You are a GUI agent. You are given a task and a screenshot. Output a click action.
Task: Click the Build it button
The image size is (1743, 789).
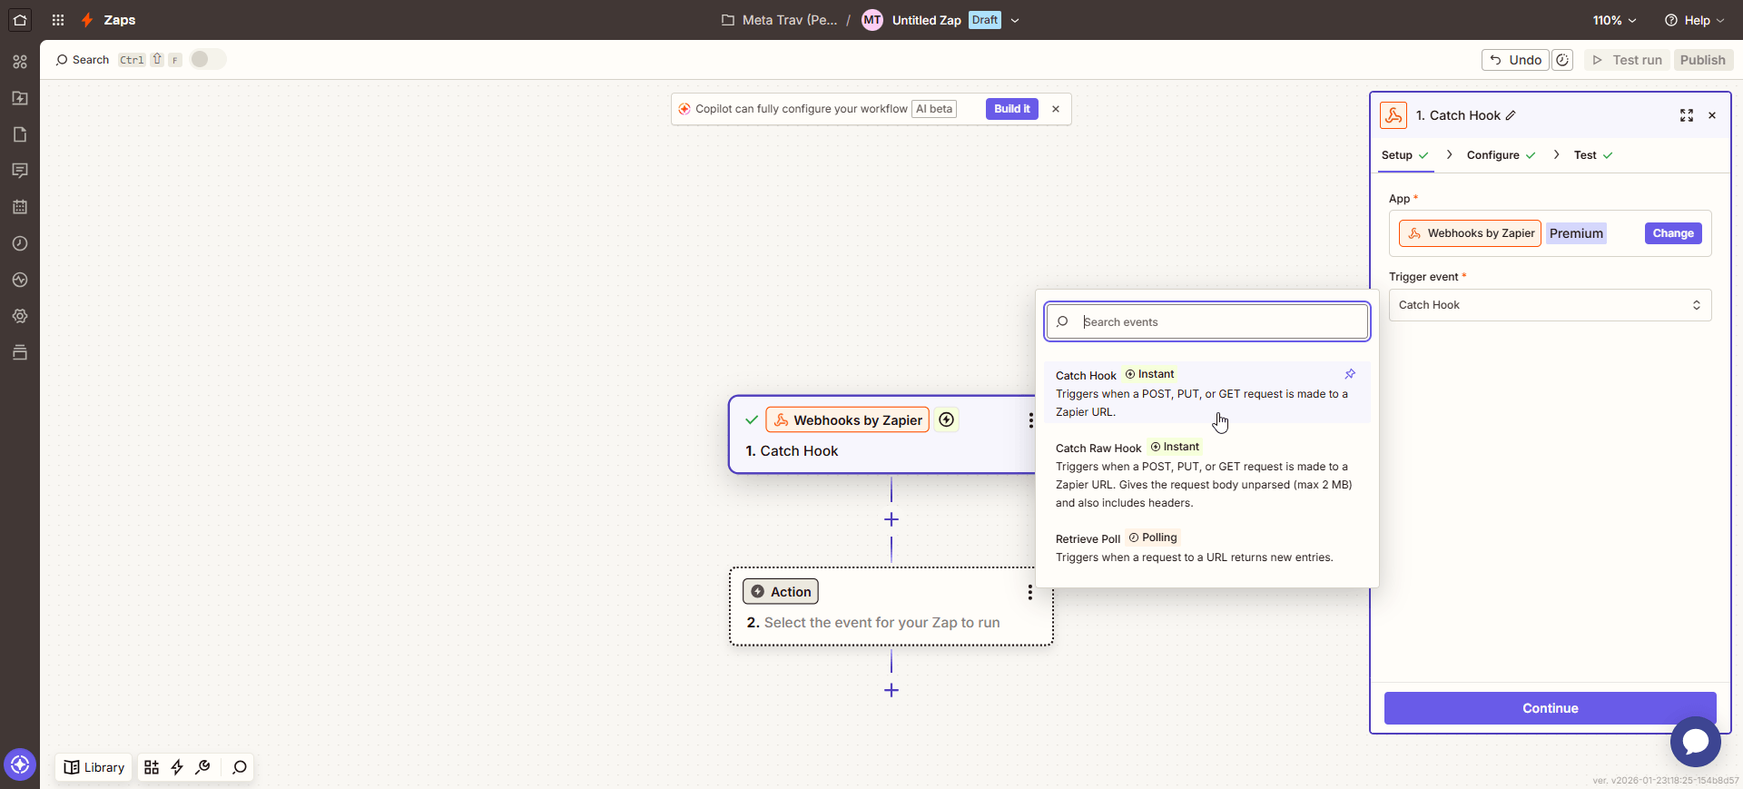[1011, 109]
